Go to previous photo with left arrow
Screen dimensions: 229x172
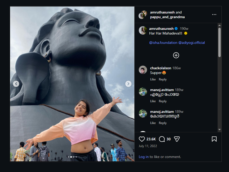coord(16,84)
